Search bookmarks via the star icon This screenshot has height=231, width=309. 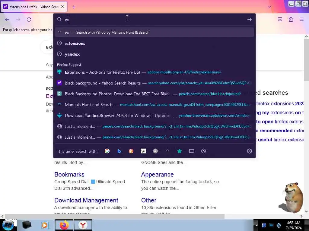179,151
